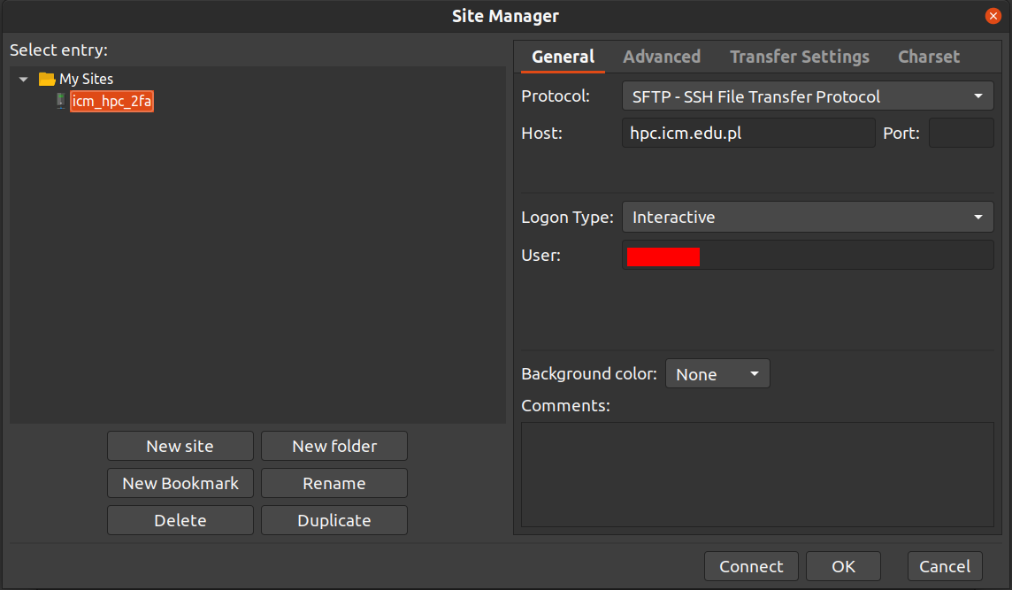Close the Site Manager dialog

(993, 16)
